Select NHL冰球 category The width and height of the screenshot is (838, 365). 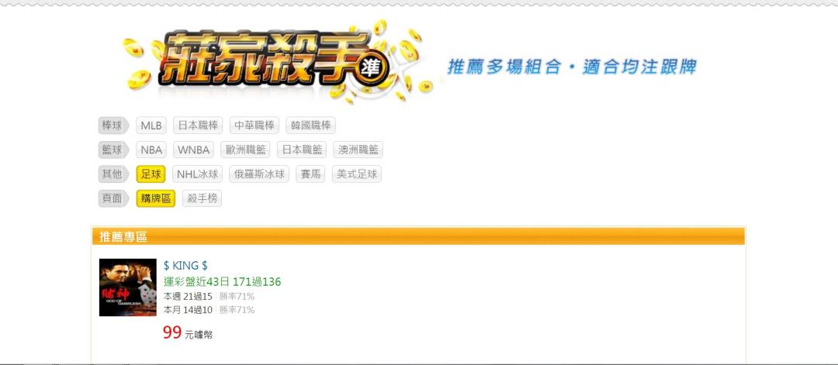coord(197,174)
